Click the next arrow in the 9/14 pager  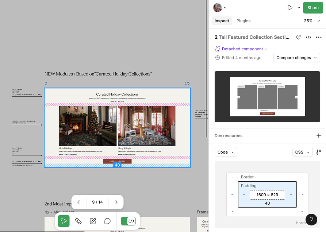point(116,202)
